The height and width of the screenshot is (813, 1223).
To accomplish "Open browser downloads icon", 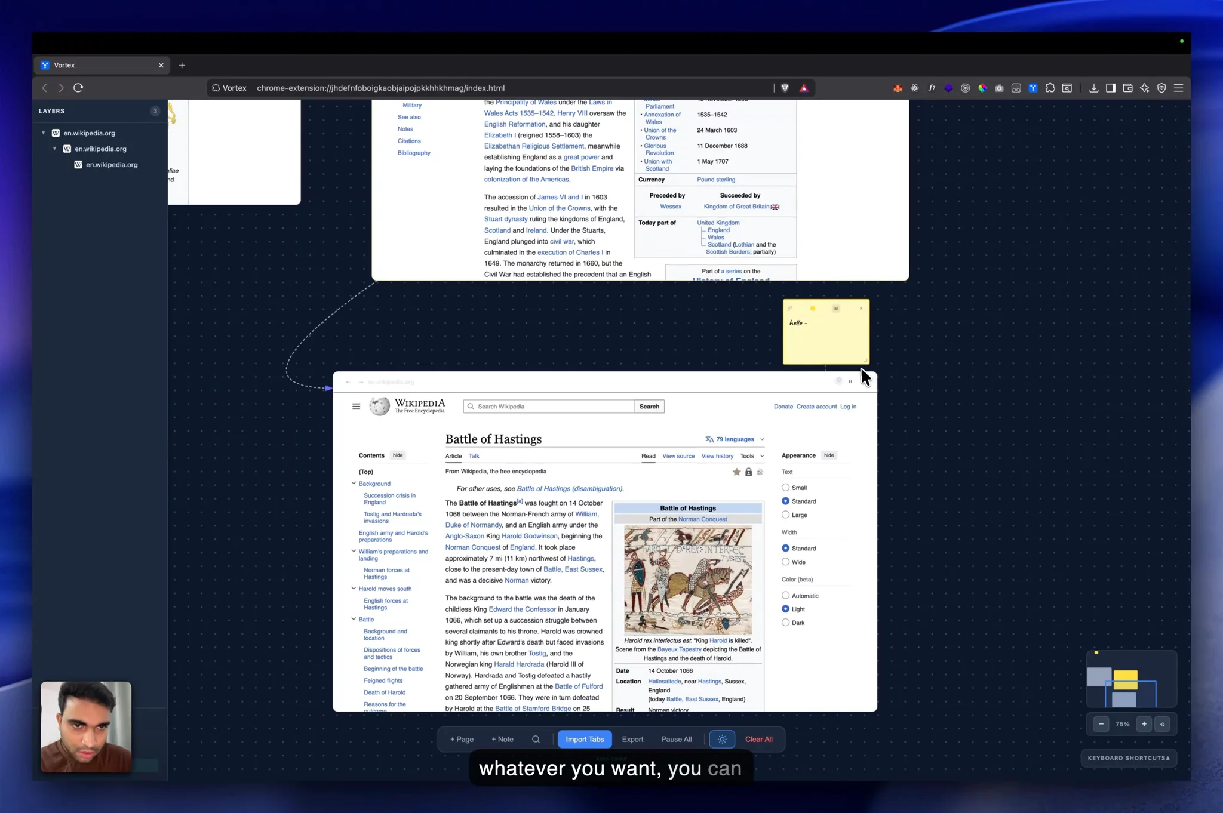I will click(x=1093, y=88).
